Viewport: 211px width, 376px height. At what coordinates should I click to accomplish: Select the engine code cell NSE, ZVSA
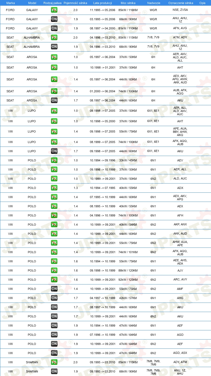[x=180, y=10]
